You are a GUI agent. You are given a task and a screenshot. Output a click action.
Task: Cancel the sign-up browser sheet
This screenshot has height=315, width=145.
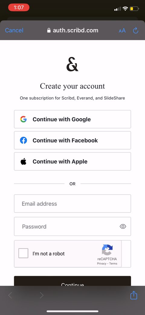pyautogui.click(x=14, y=30)
